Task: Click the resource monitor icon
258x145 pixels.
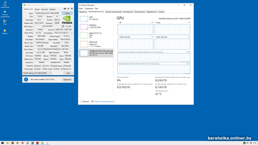Action: pyautogui.click(x=92, y=101)
